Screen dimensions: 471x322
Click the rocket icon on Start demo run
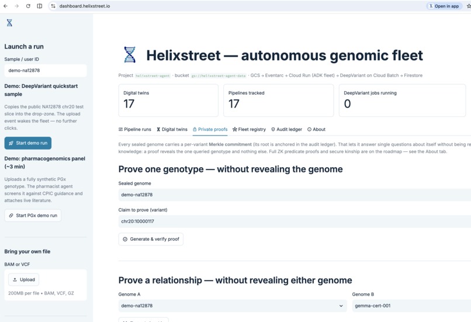(11, 143)
